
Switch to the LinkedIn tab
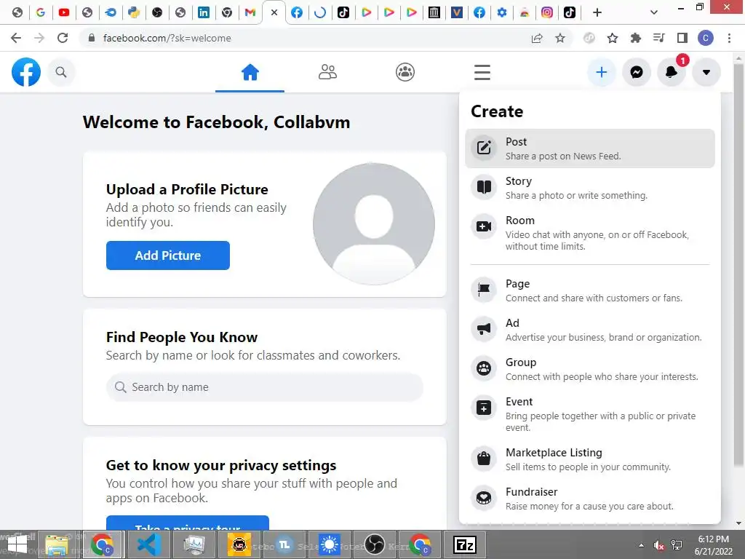204,13
